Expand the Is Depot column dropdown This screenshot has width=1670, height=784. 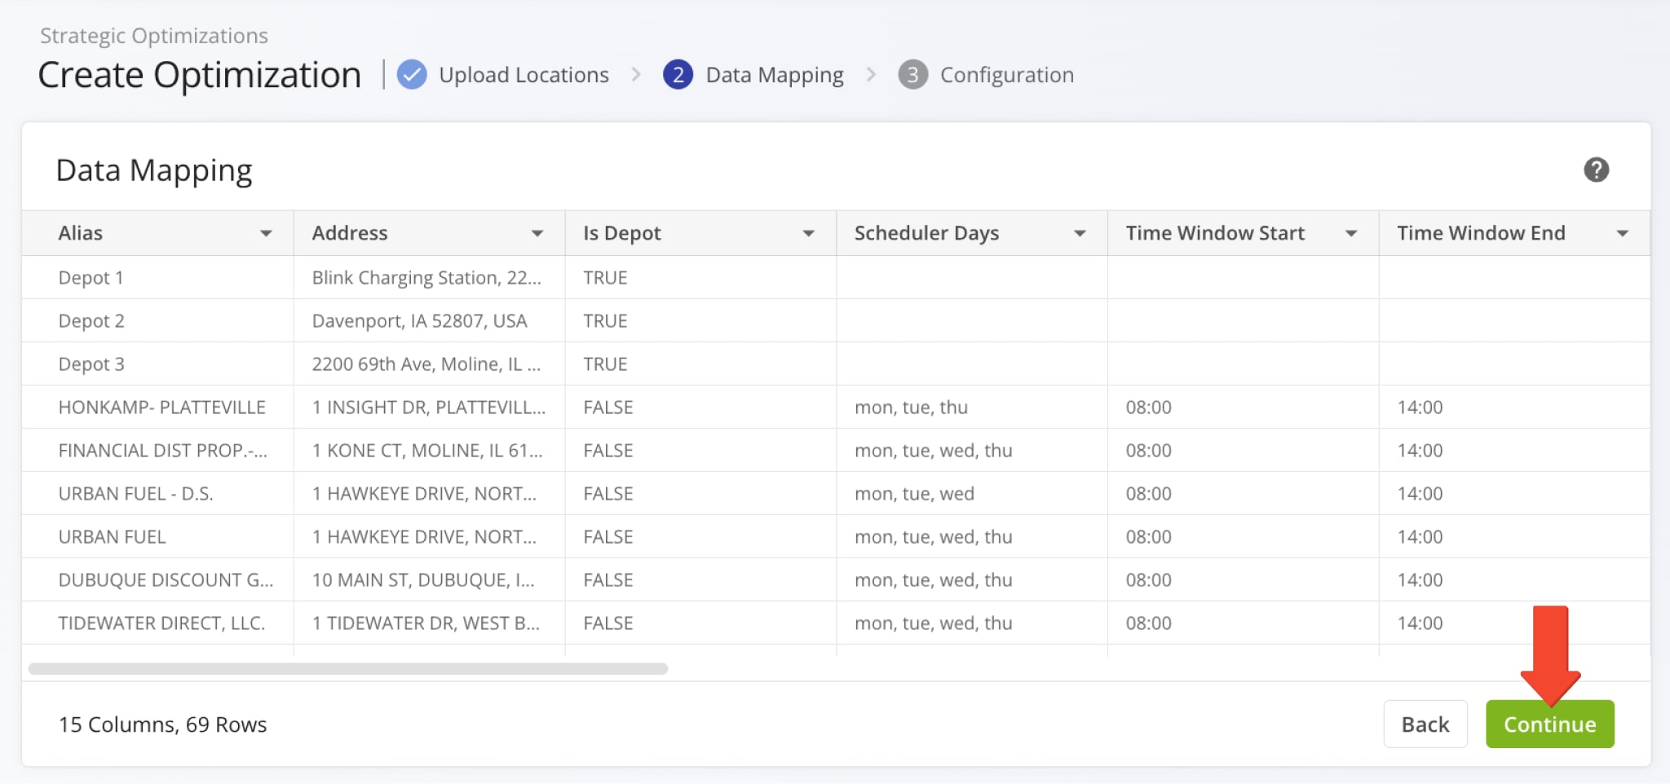pyautogui.click(x=808, y=234)
